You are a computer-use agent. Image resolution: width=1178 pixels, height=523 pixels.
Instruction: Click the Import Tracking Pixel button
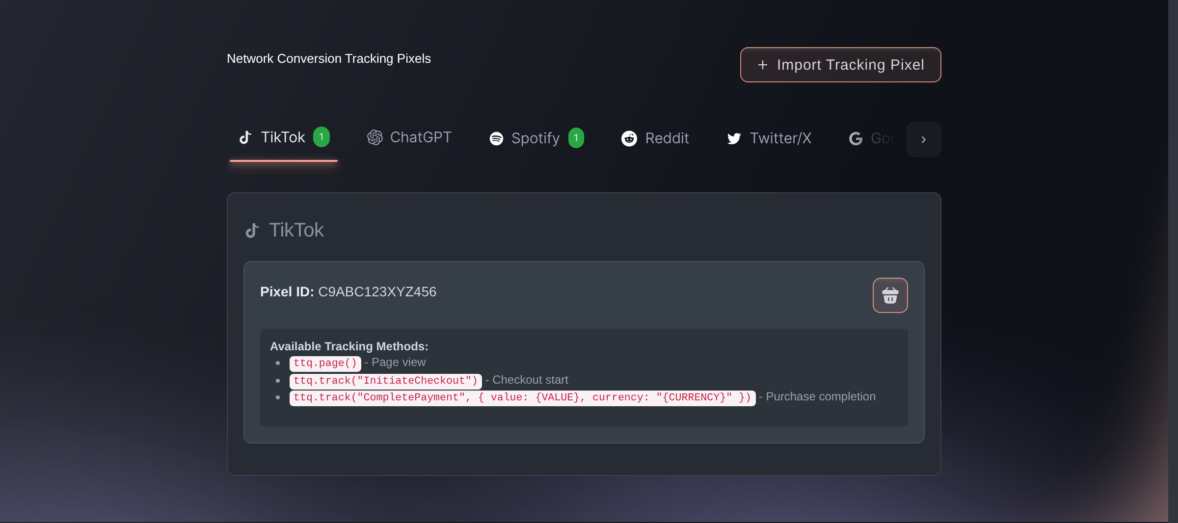click(x=840, y=65)
